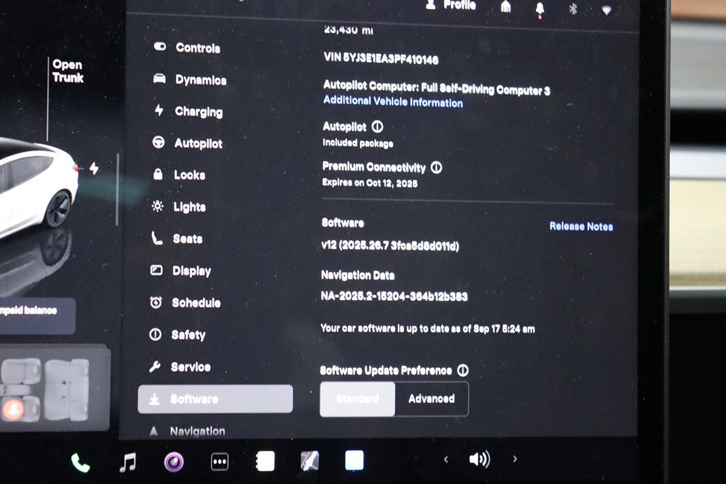Select Standard software update preference
The height and width of the screenshot is (484, 726).
(x=357, y=399)
